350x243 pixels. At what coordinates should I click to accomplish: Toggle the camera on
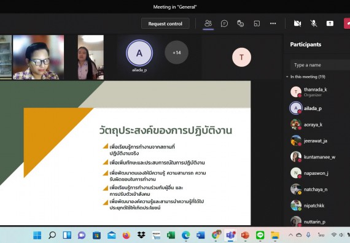coord(297,23)
